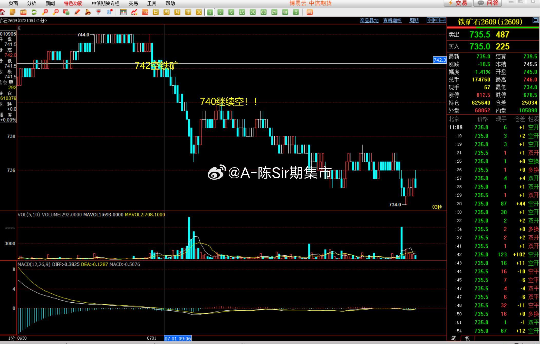Switch to Tick chart view
The width and height of the screenshot is (540, 344).
[x=145, y=12]
